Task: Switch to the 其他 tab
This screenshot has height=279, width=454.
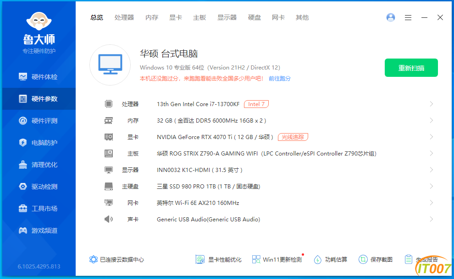Action: tap(302, 18)
